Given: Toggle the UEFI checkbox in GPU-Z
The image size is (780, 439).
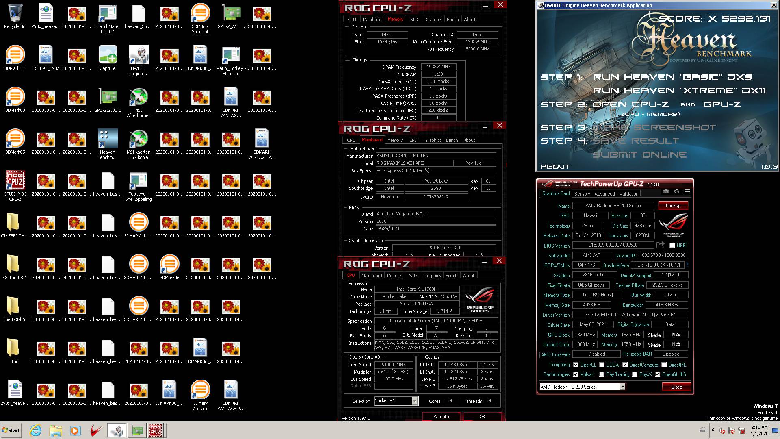Looking at the screenshot, I should 672,246.
